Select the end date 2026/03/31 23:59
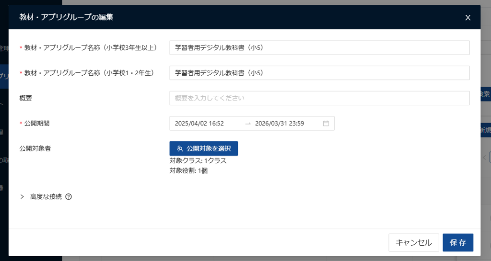 click(x=280, y=124)
